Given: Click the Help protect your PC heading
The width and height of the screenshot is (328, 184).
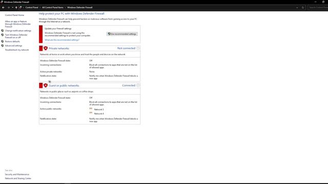Looking at the screenshot, I should (x=72, y=14).
